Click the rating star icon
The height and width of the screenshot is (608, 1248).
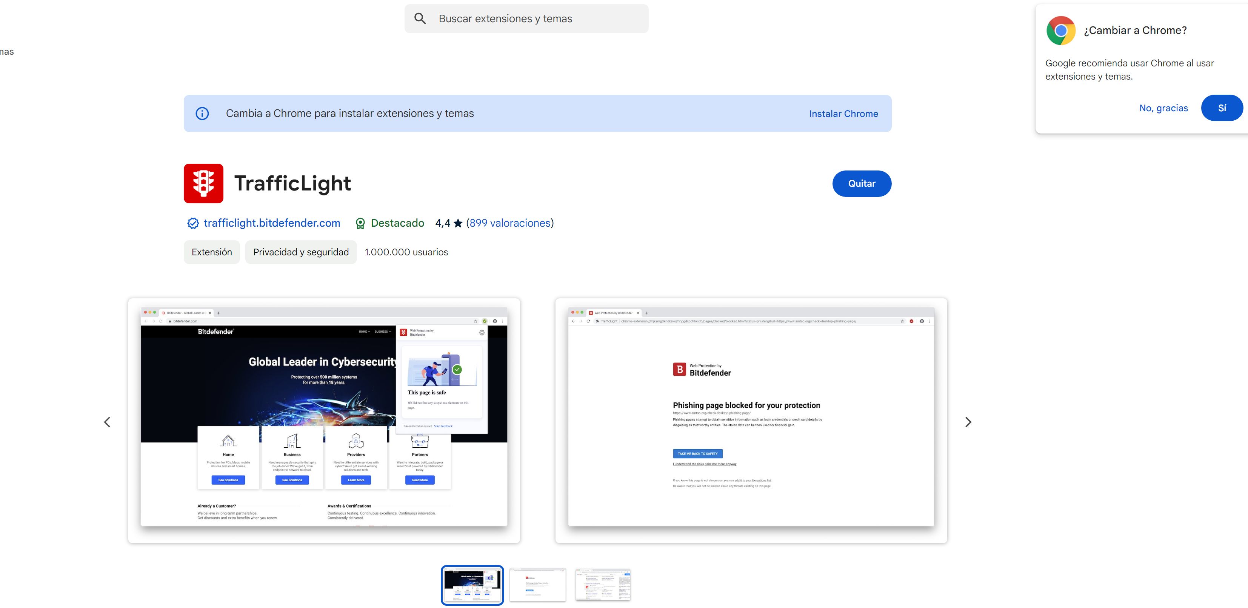[458, 223]
